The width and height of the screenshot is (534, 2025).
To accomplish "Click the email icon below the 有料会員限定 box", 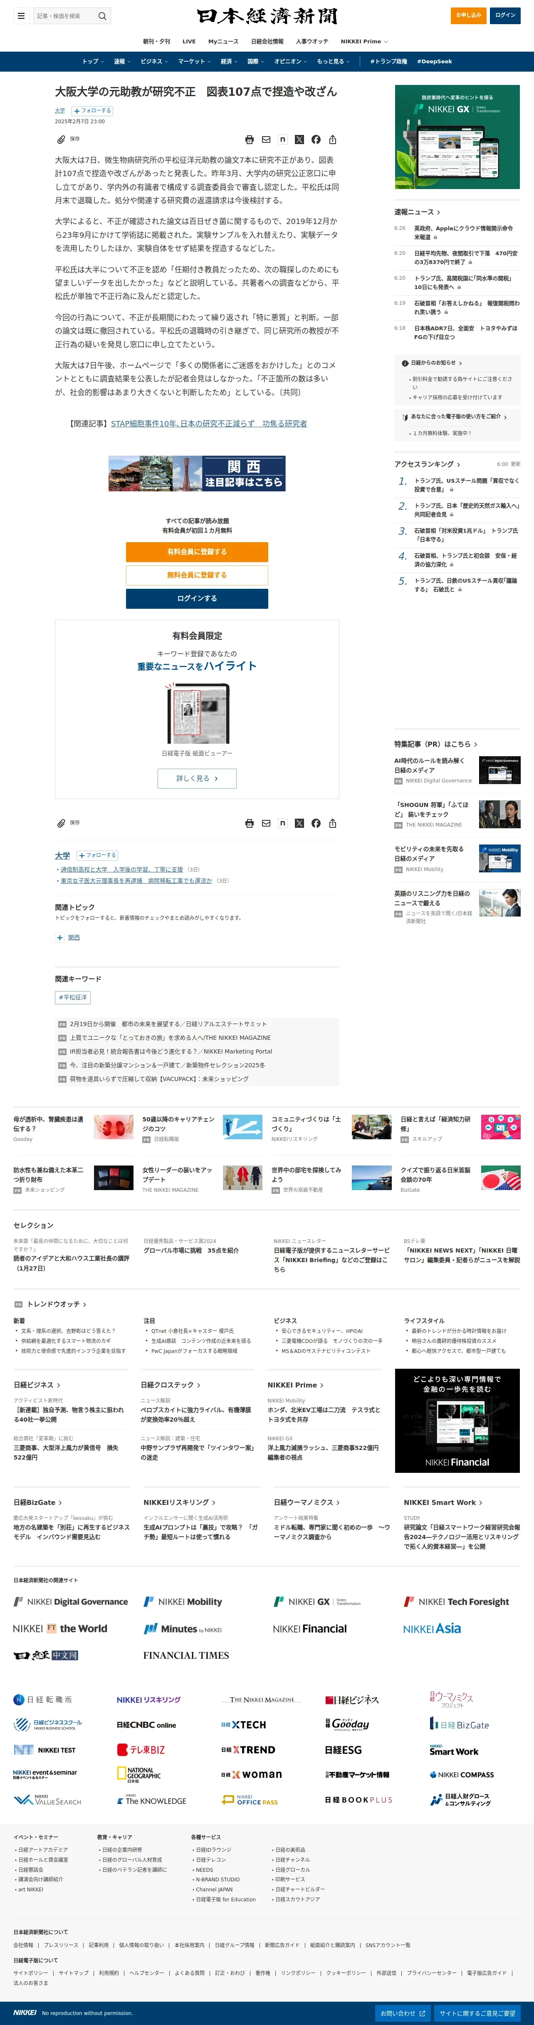I will tap(266, 823).
